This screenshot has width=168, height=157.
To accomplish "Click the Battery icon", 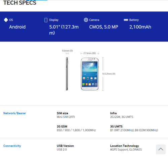I will pos(126,20).
